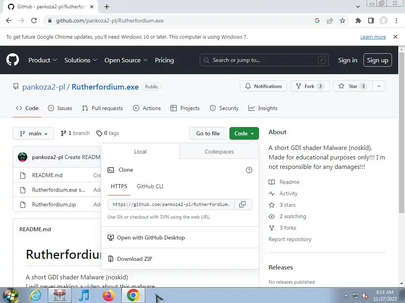The width and height of the screenshot is (405, 303).
Task: Open Internet Explorer from taskbar
Action: tap(35, 295)
